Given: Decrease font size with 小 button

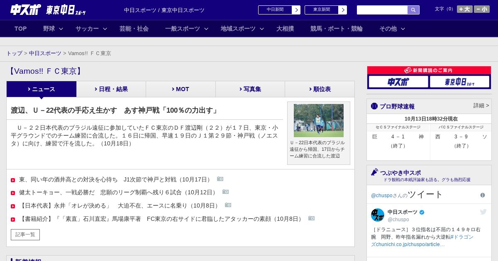Looking at the screenshot, I should [482, 9].
